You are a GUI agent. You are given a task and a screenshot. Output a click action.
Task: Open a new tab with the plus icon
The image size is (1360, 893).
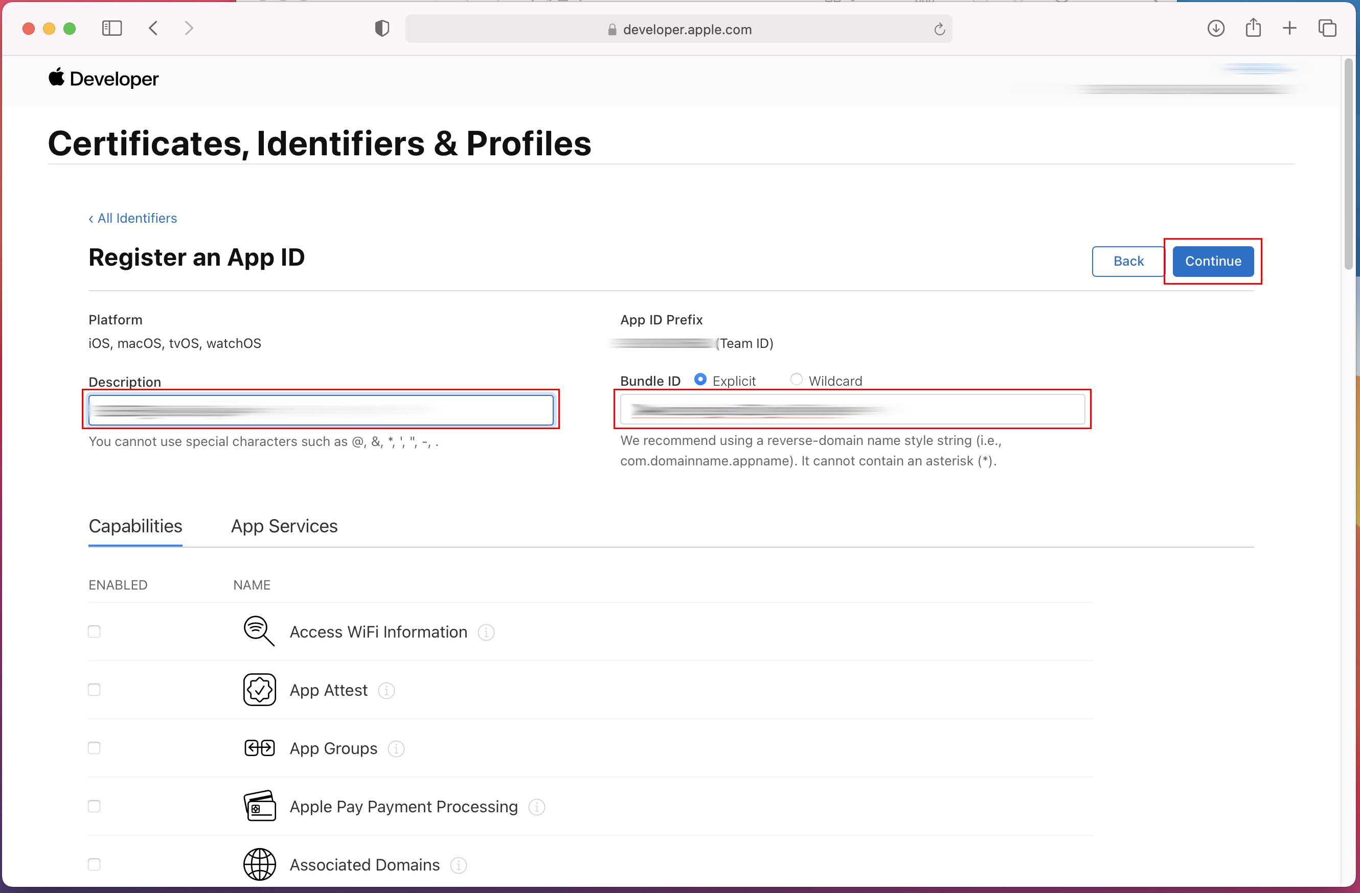pos(1289,28)
